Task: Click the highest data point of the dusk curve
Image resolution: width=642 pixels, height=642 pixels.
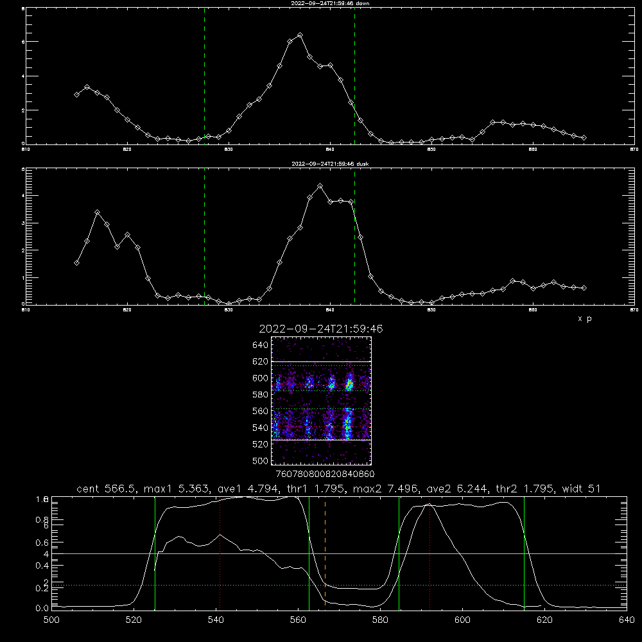Action: pos(320,186)
